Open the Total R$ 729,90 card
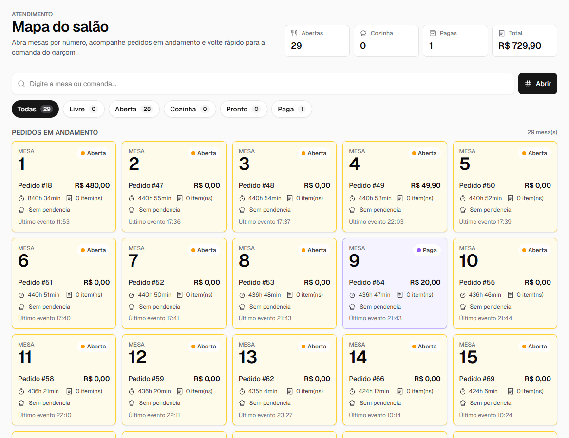This screenshot has width=569, height=438. (x=524, y=41)
